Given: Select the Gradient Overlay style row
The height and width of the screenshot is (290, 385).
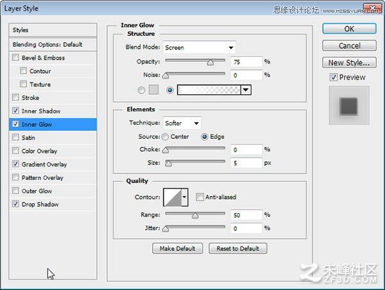Looking at the screenshot, I should pyautogui.click(x=53, y=164).
